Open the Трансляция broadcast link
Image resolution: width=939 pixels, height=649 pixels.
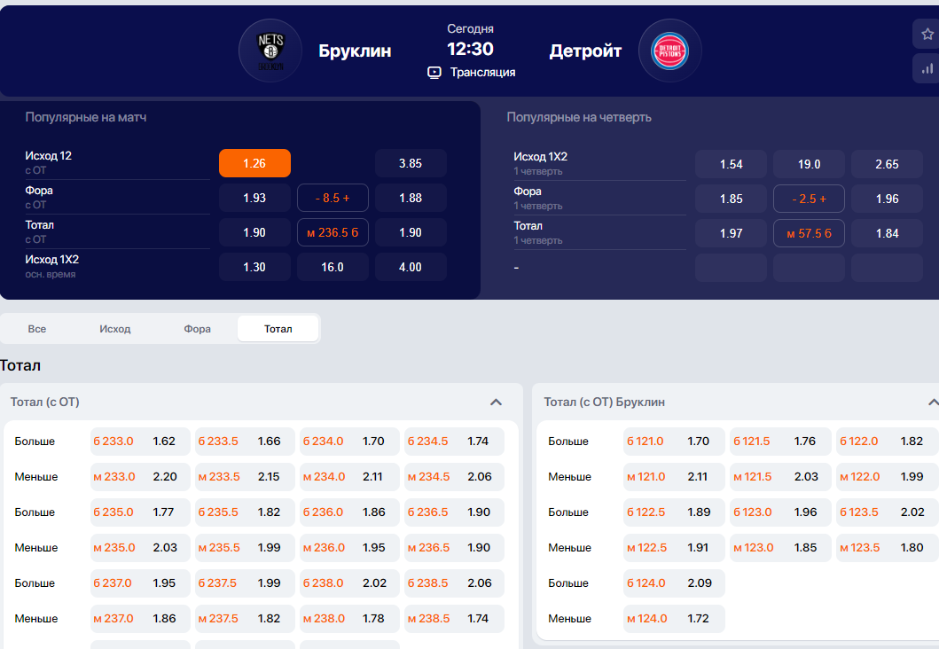point(482,73)
